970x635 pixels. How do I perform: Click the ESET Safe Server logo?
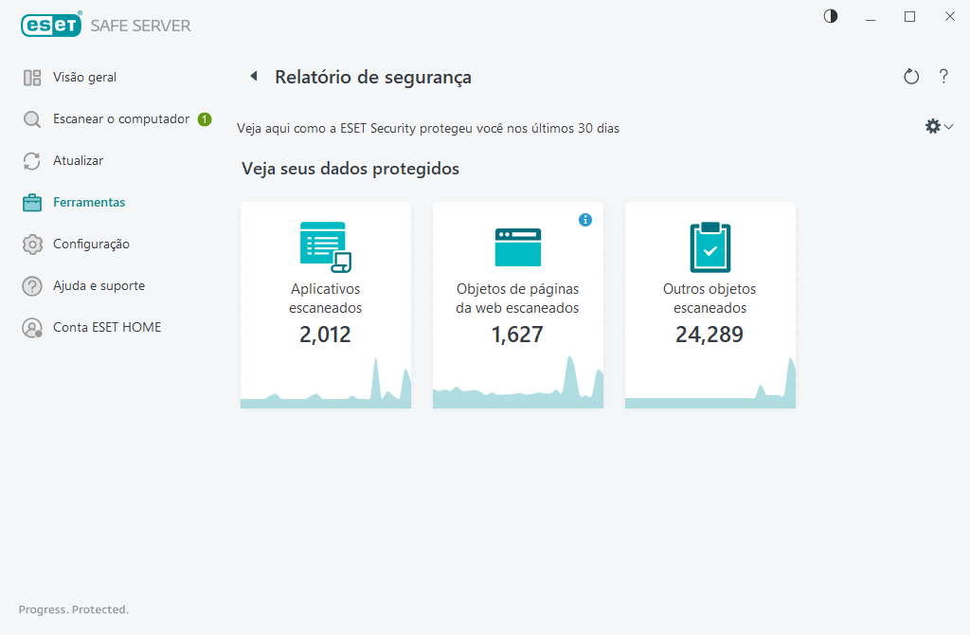click(x=106, y=26)
